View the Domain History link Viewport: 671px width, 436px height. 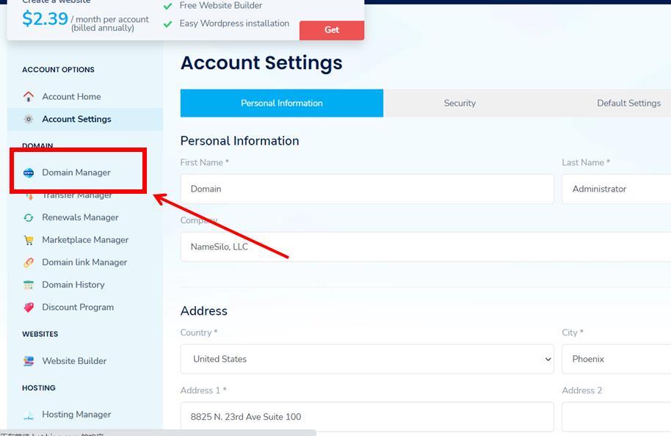tap(73, 285)
